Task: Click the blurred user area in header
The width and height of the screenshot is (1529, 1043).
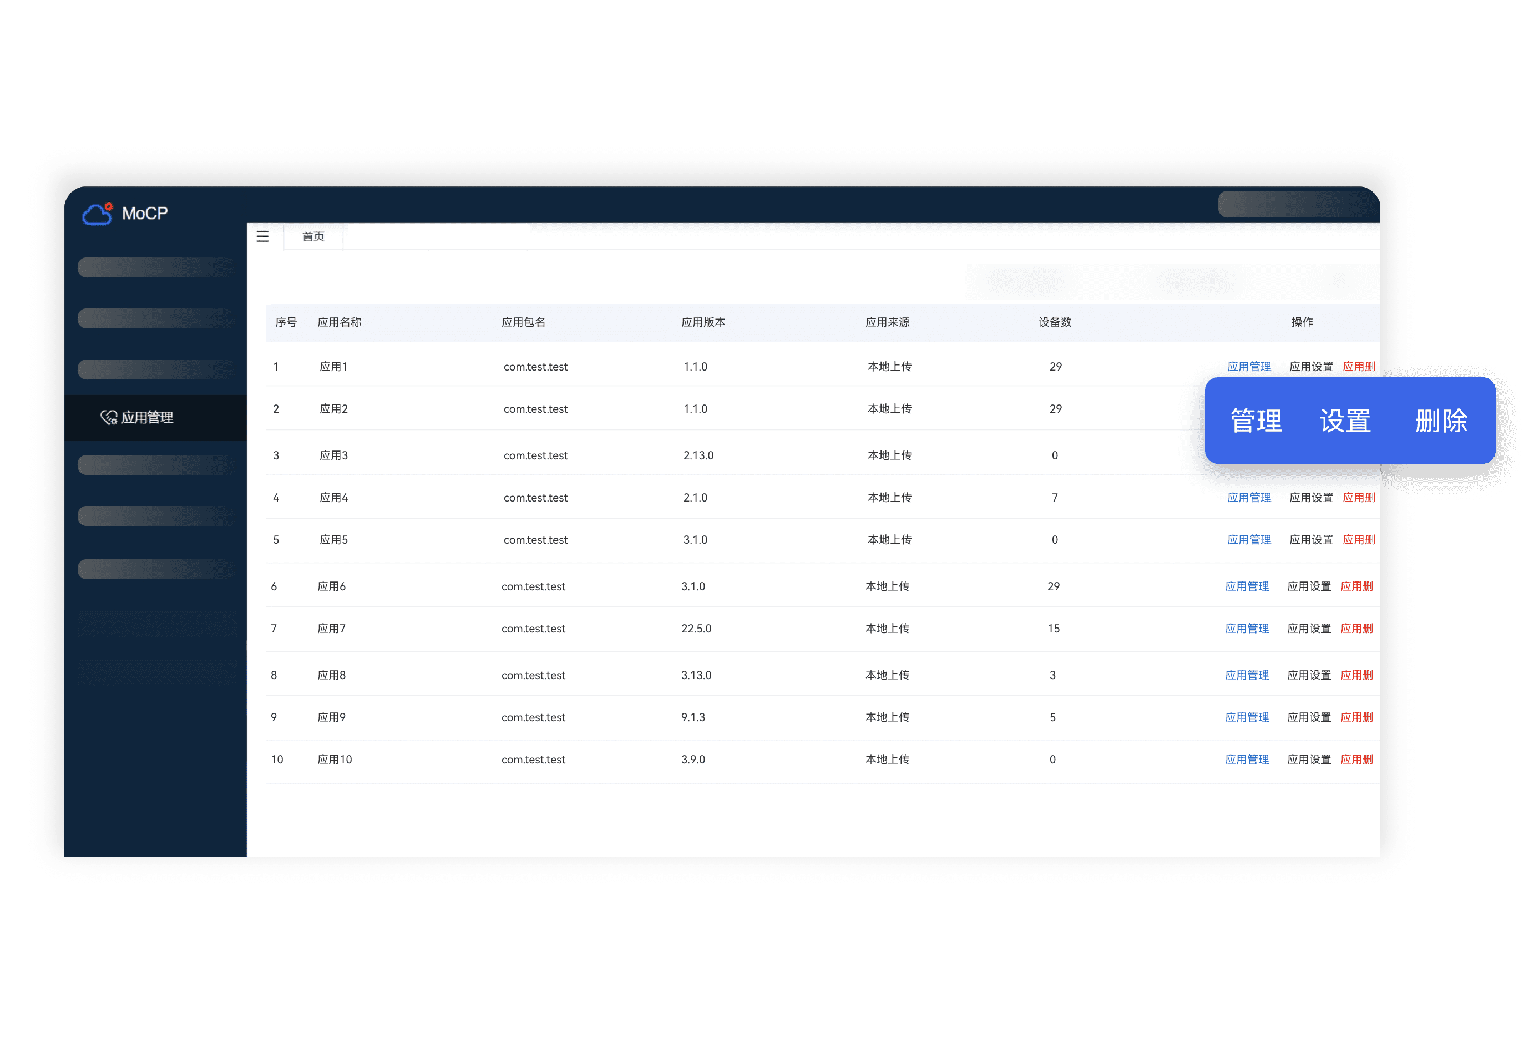Action: tap(1296, 204)
